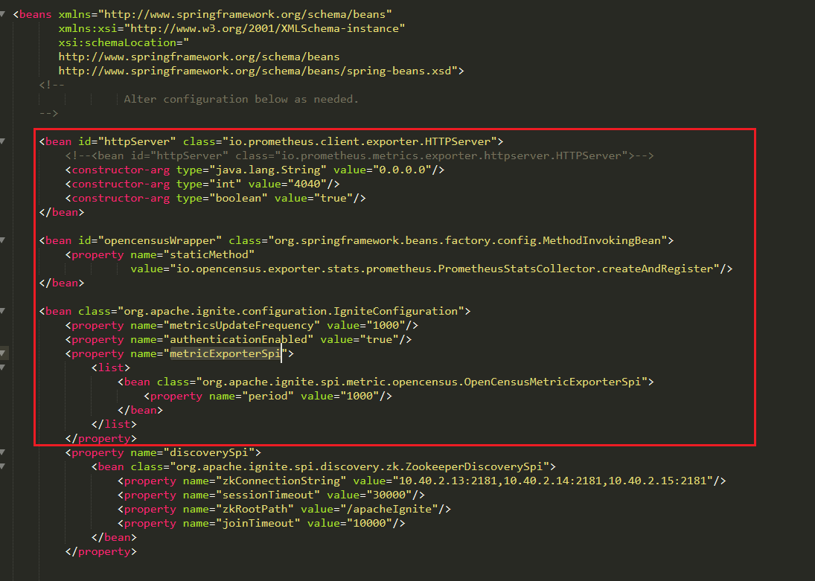Fold the opencensusWrapper bean block
The width and height of the screenshot is (815, 581).
4,240
